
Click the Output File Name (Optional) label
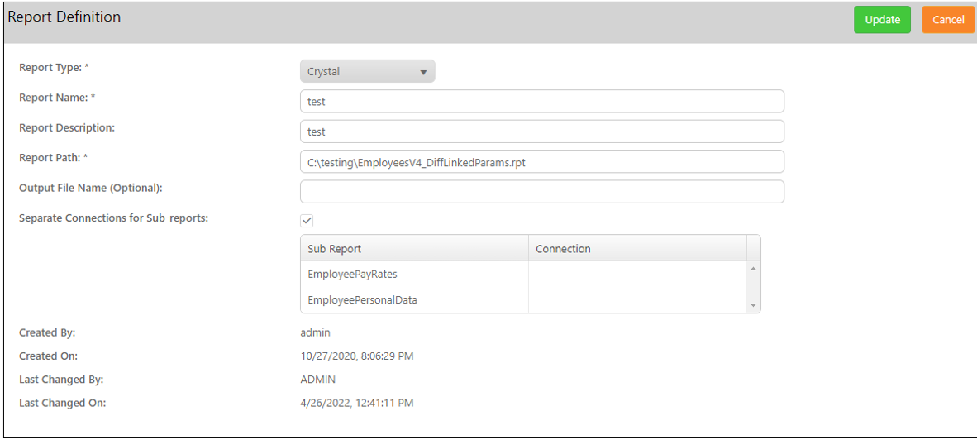pyautogui.click(x=91, y=188)
